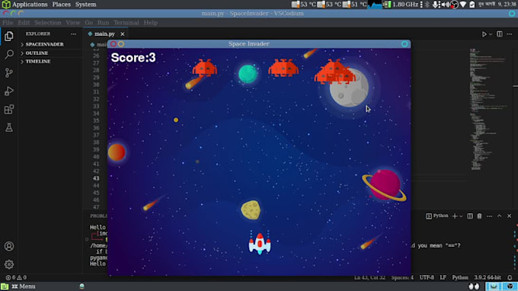Maximize terminal panel with up chevron

pos(500,216)
